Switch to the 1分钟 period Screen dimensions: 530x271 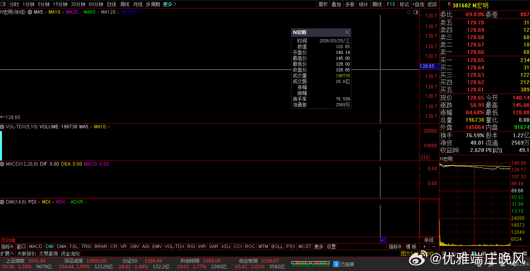28,4
